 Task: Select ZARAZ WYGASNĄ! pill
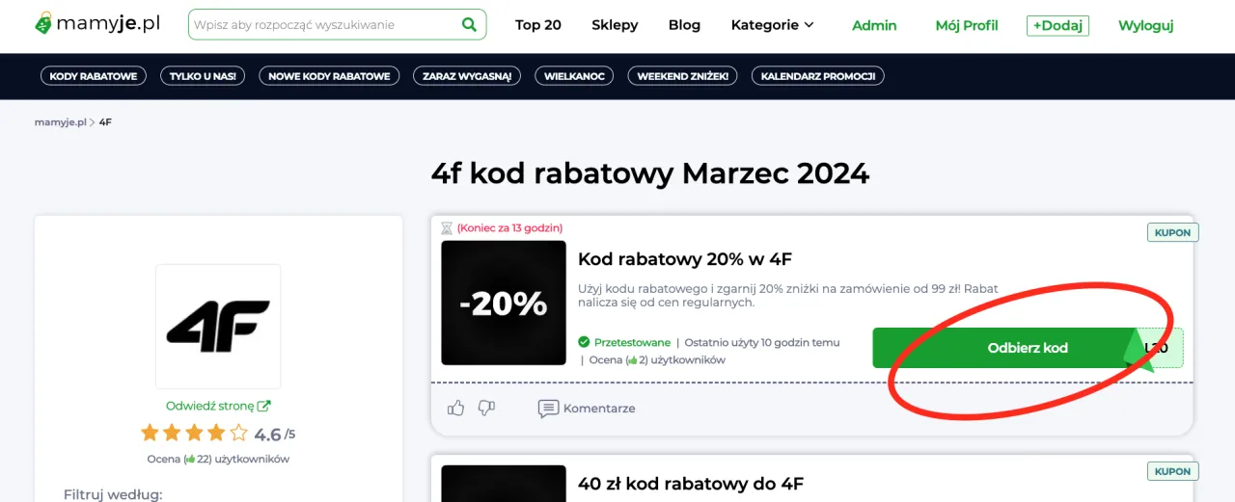[x=467, y=76]
